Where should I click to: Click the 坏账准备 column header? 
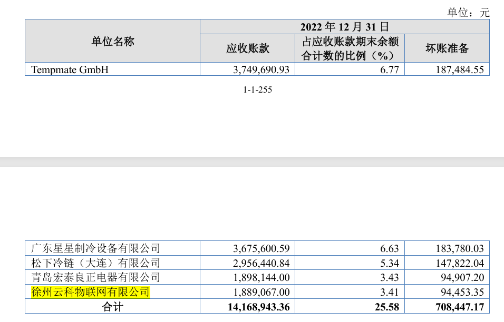point(447,48)
